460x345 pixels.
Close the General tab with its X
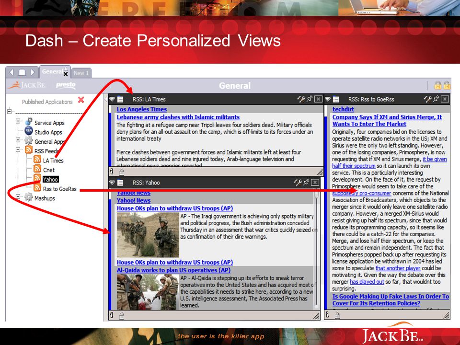tap(66, 74)
